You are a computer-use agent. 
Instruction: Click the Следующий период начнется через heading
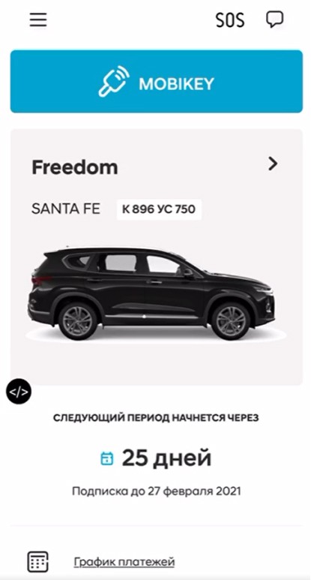[156, 418]
